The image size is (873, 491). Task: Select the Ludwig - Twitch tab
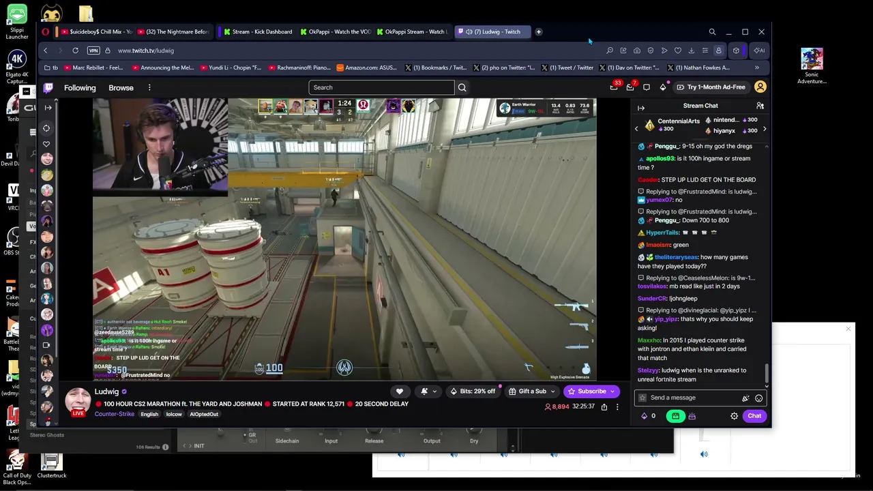(492, 31)
